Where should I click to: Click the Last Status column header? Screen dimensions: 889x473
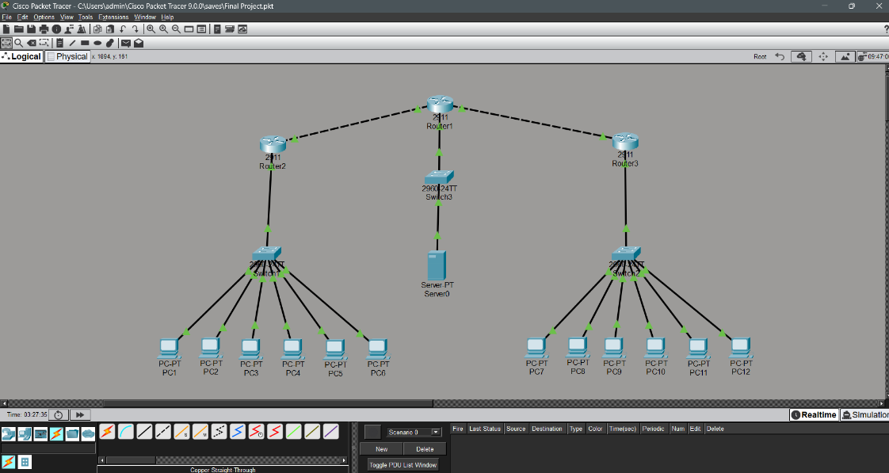click(x=485, y=429)
